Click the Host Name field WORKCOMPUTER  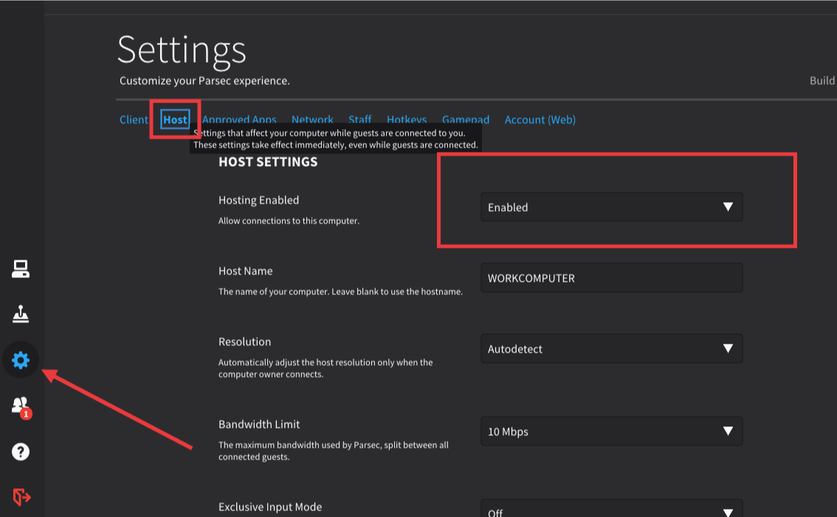pyautogui.click(x=611, y=278)
